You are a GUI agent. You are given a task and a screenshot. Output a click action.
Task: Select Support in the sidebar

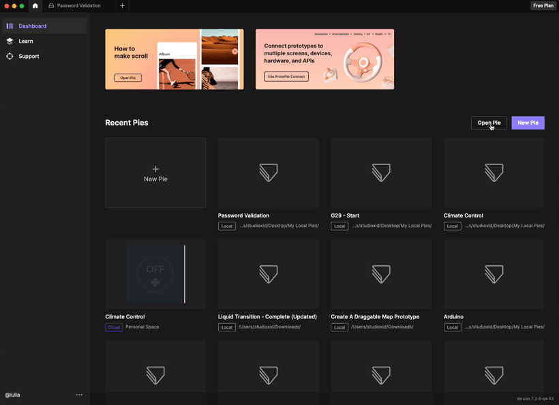[x=44, y=57]
